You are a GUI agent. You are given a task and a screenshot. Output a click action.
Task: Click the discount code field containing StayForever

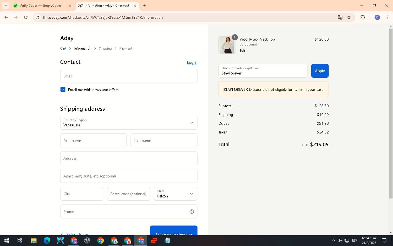click(x=263, y=71)
